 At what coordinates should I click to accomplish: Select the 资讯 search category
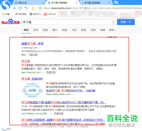coord(36,30)
